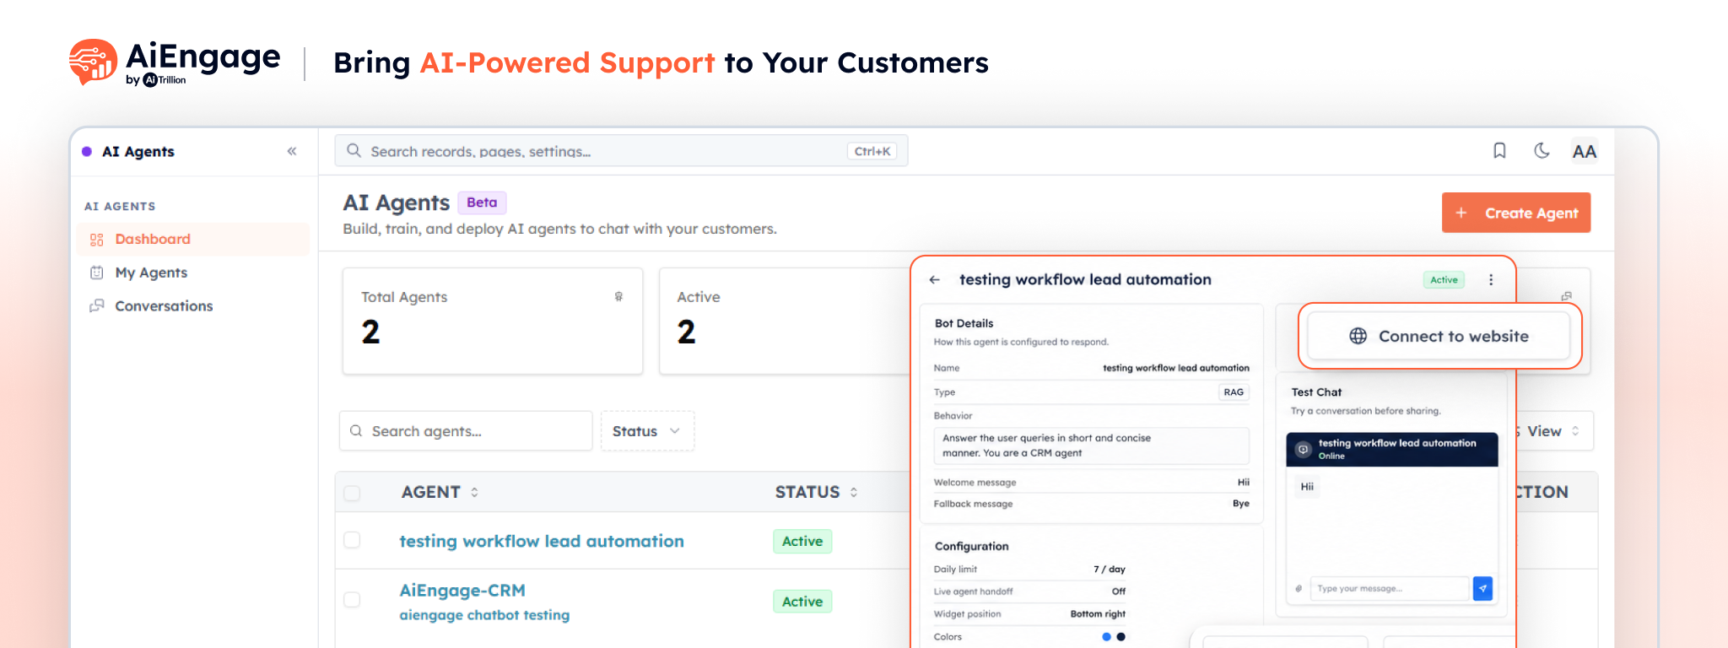Screen dimensions: 1728x648
Task: Click the Ctrl+K shortcut badge
Action: [872, 152]
